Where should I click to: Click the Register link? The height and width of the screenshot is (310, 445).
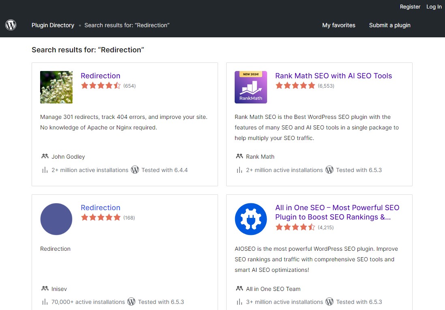coord(410,6)
